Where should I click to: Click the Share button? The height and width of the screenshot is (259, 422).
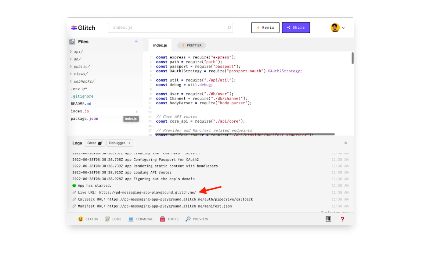tap(296, 28)
